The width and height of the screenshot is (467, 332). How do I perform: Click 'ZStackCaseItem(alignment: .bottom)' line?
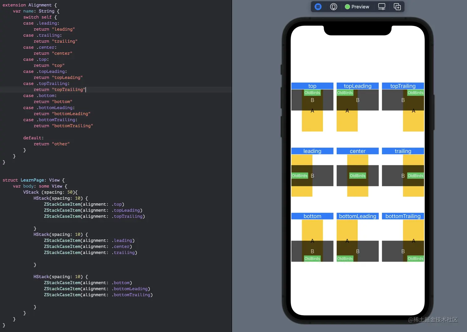(x=88, y=283)
